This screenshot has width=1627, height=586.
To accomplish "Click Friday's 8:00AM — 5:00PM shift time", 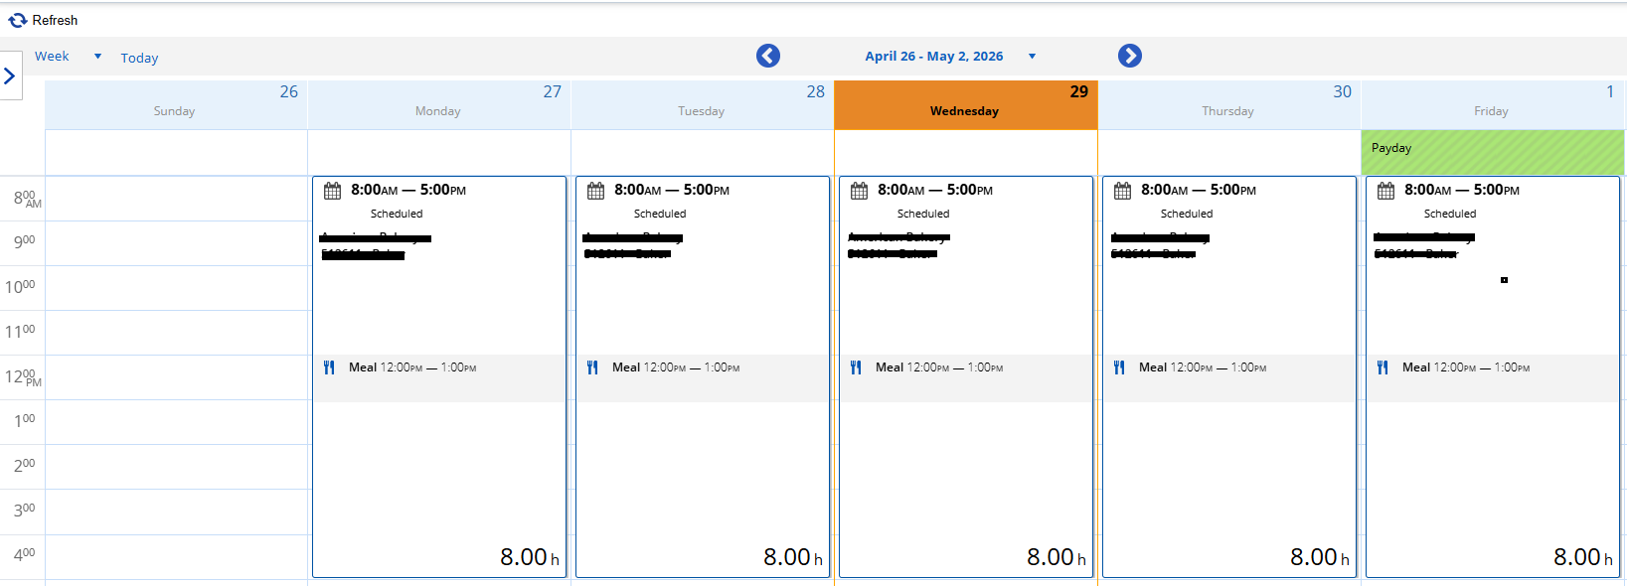I will [1462, 190].
